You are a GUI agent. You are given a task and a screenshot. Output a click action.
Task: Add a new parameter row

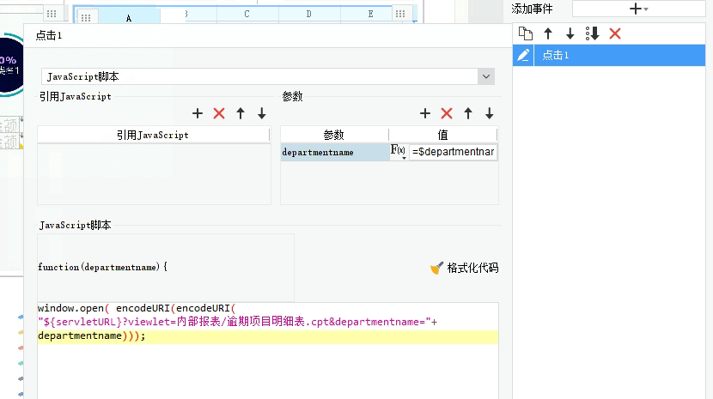(425, 113)
